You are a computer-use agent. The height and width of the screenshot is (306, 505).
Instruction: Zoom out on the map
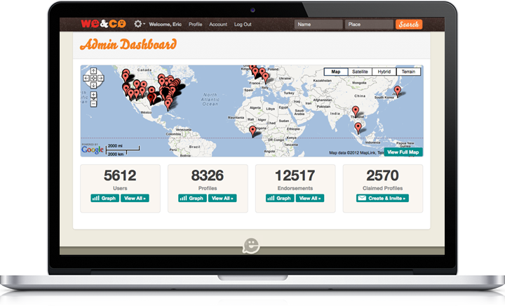click(94, 103)
